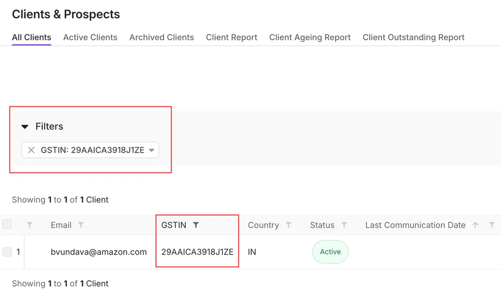
Task: Select the checkbox for row 1
Action: point(7,252)
